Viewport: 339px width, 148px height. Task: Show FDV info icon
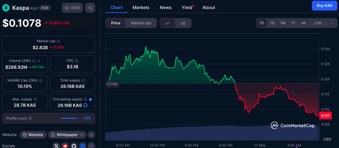pyautogui.click(x=76, y=61)
